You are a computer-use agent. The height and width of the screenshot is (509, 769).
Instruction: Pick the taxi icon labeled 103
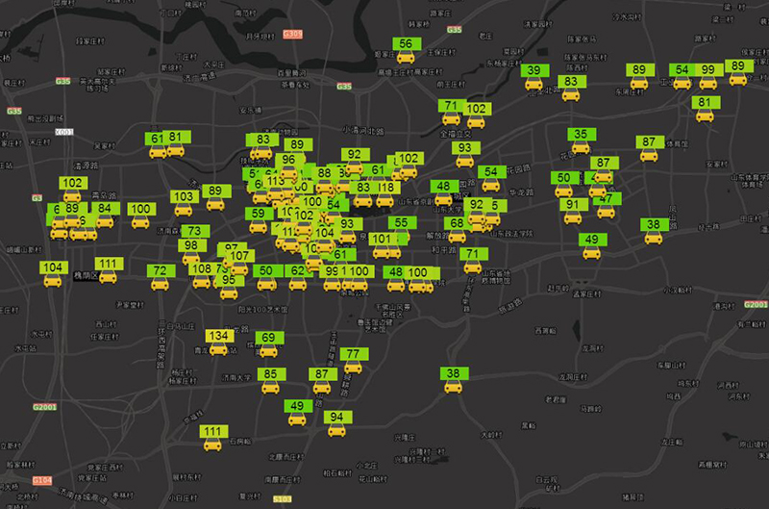click(x=184, y=212)
